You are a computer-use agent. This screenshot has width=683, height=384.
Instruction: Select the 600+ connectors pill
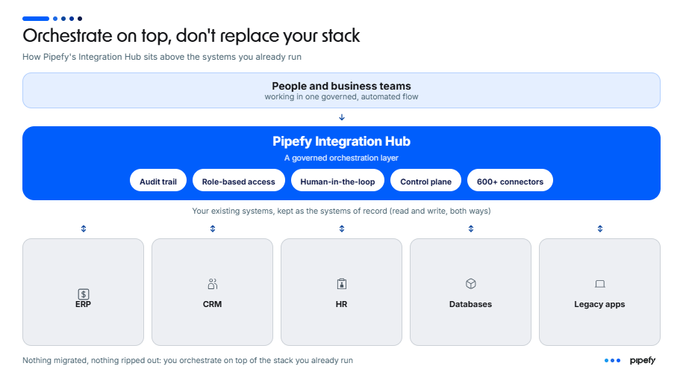click(510, 181)
